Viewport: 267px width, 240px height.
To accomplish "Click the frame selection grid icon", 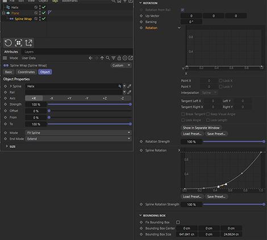I will (18, 43).
